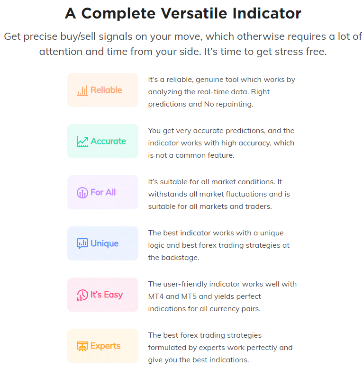Image resolution: width=363 pixels, height=368 pixels.
Task: Click the Reliable description about No repainting
Action: [221, 92]
